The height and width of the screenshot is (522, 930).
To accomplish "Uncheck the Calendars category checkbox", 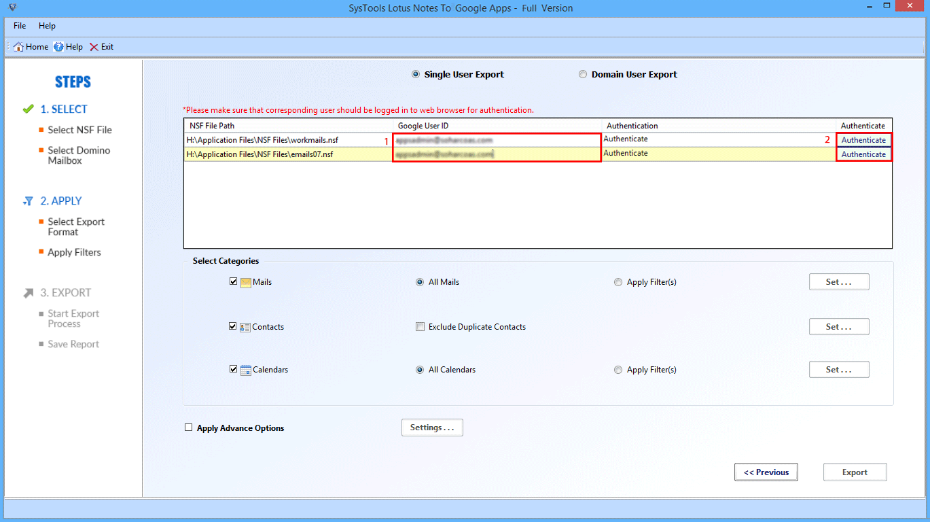I will point(233,369).
